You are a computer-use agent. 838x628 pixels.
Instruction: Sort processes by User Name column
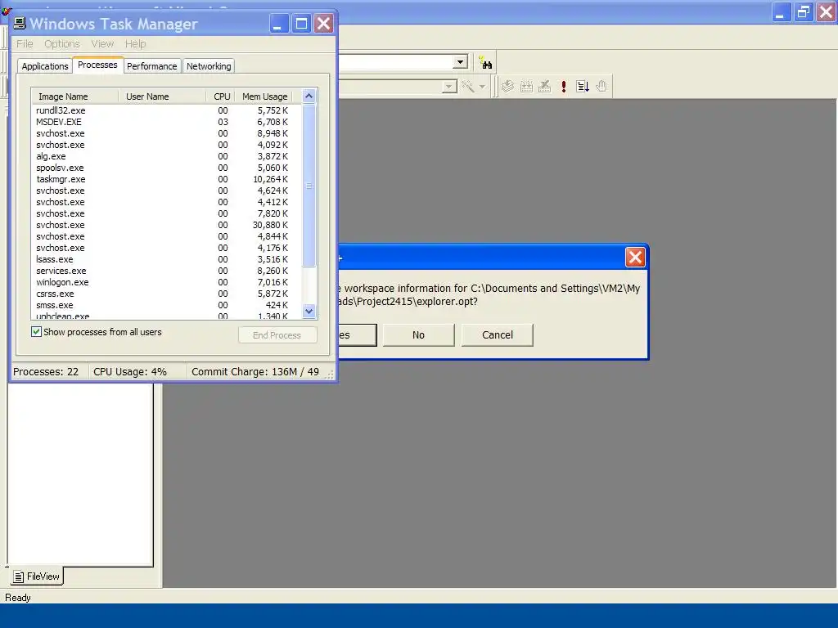162,96
